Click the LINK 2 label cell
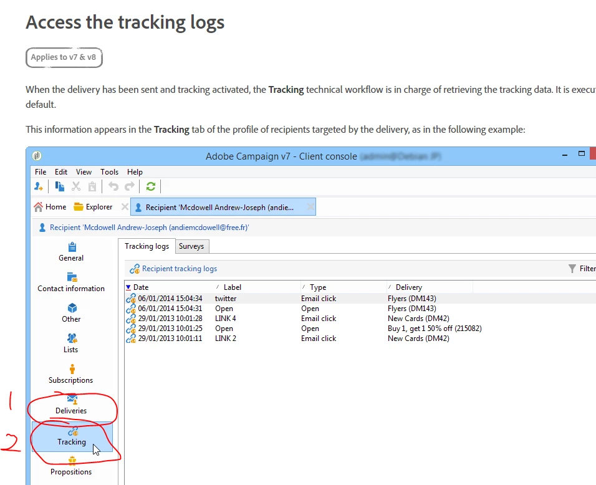This screenshot has width=596, height=485. point(226,339)
